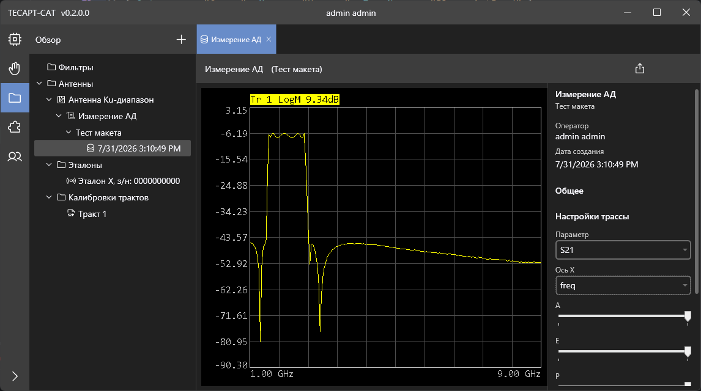Open the puzzle-piece plugins sidebar icon

pyautogui.click(x=15, y=127)
